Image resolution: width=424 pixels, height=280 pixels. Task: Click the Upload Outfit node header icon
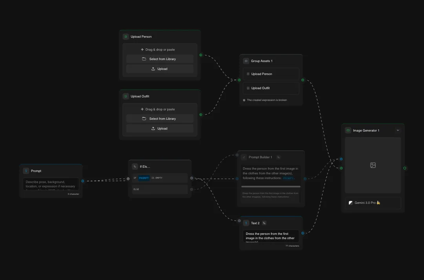coord(126,96)
